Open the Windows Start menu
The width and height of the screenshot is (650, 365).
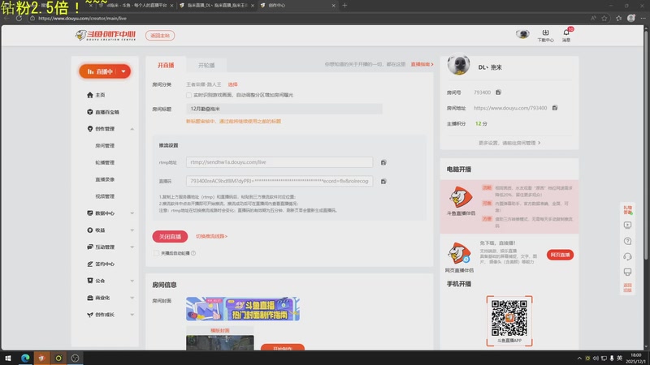point(8,358)
